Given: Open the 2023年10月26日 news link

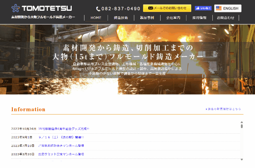Looking at the screenshot, I should point(64,129).
